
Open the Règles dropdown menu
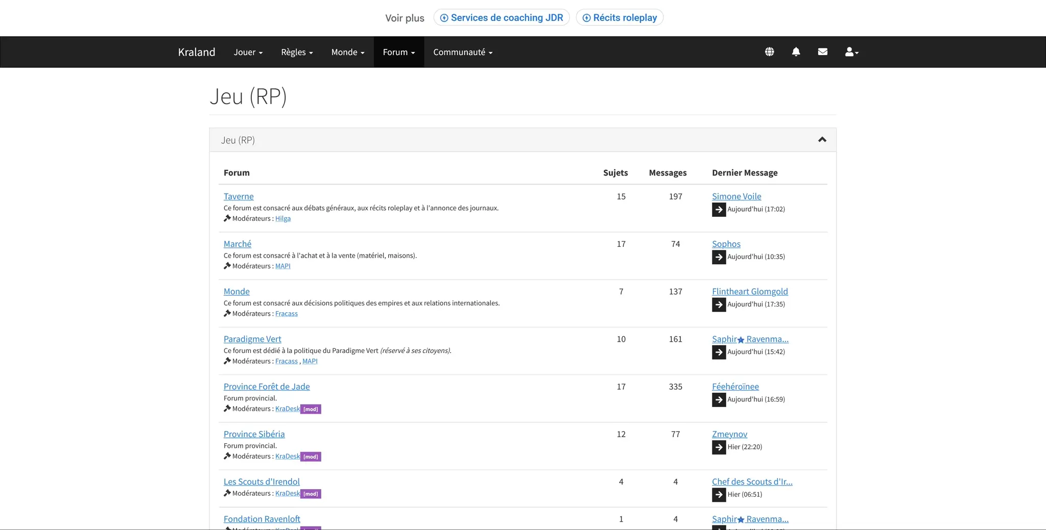297,52
